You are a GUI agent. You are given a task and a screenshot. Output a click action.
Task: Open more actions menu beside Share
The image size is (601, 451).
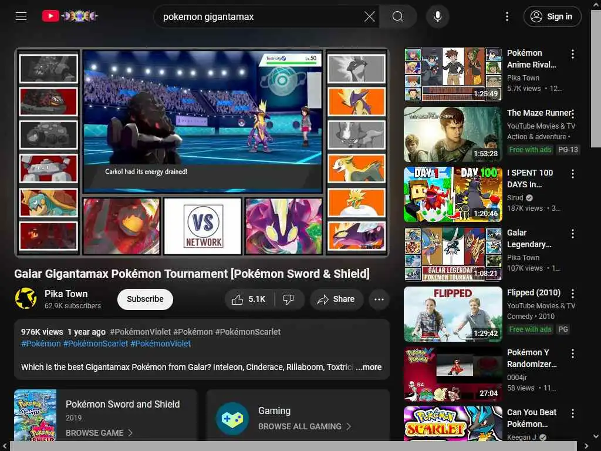[x=379, y=299]
